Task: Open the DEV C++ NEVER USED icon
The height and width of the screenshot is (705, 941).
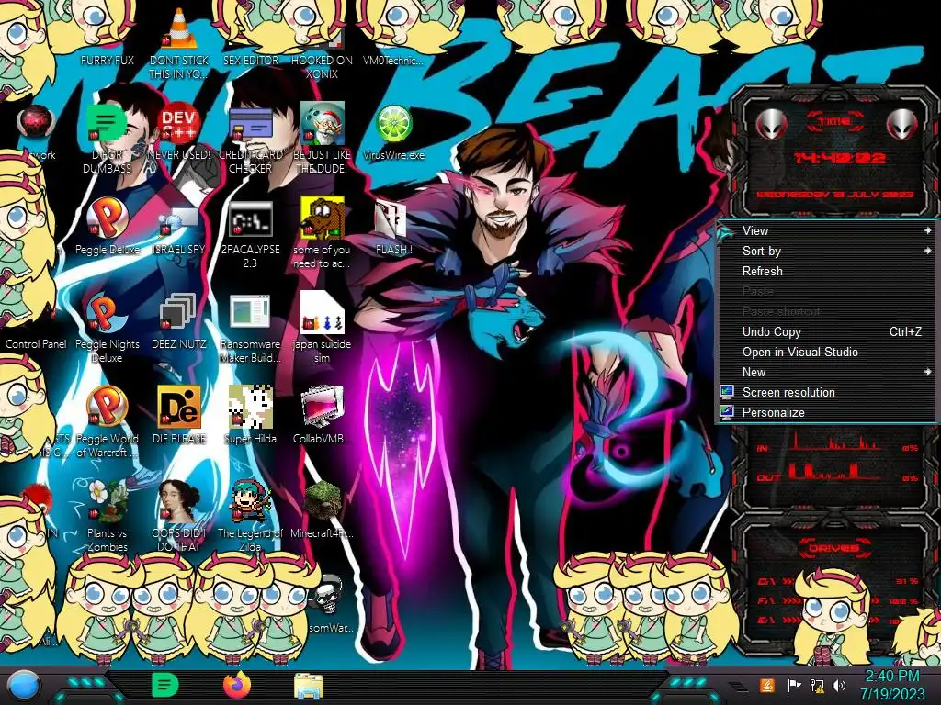Action: coord(179,130)
